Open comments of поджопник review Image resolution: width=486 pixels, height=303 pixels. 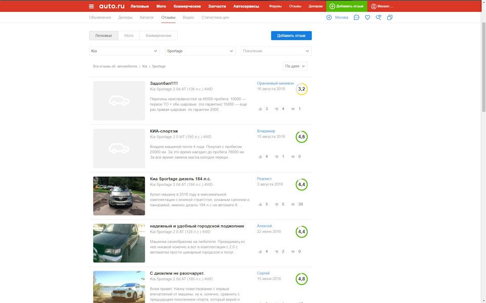293,251
